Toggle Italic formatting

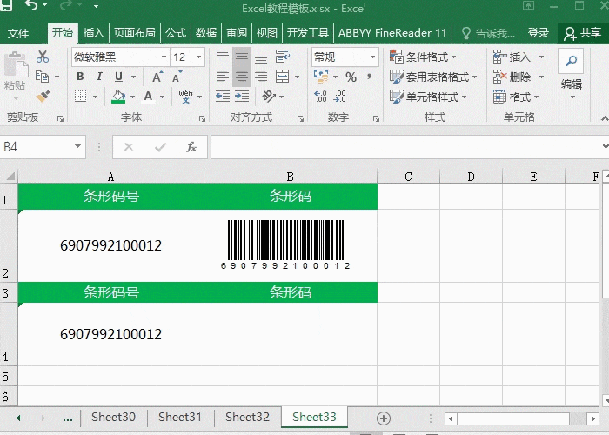pos(99,77)
